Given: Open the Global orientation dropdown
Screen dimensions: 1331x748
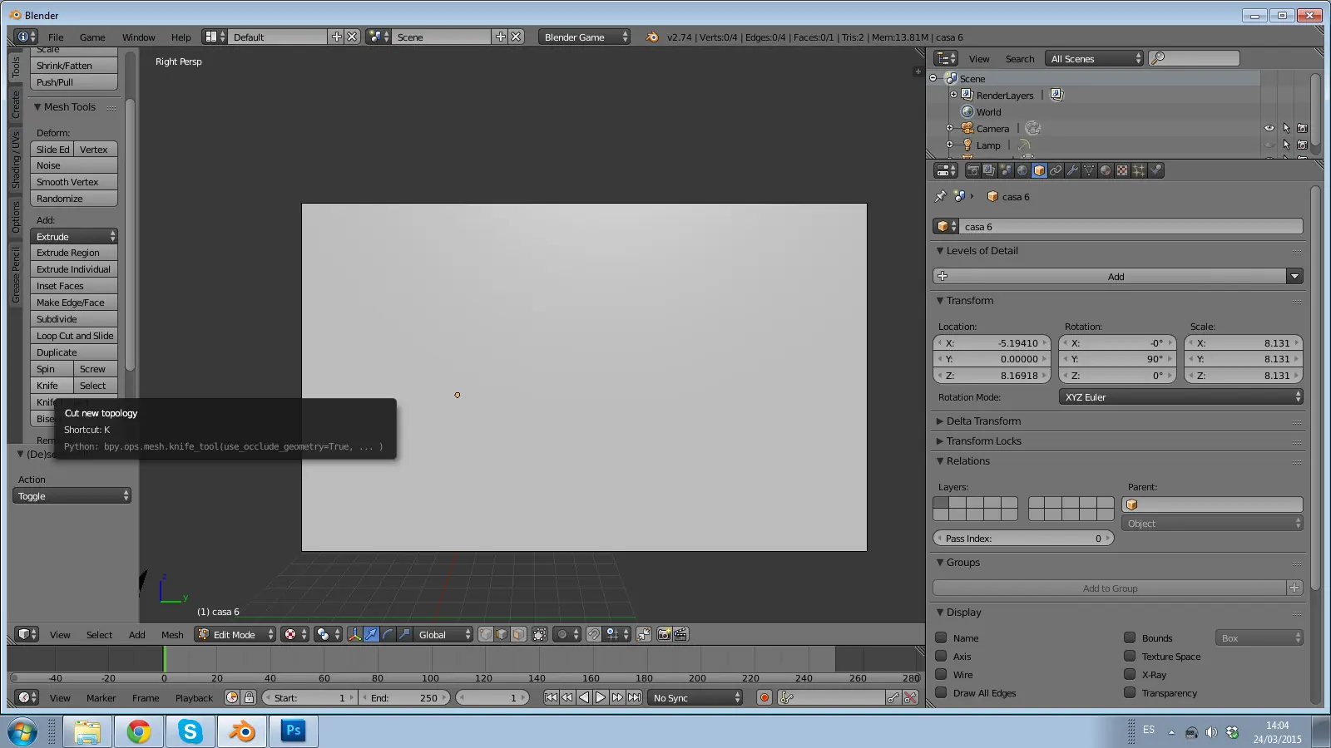Looking at the screenshot, I should tap(443, 634).
